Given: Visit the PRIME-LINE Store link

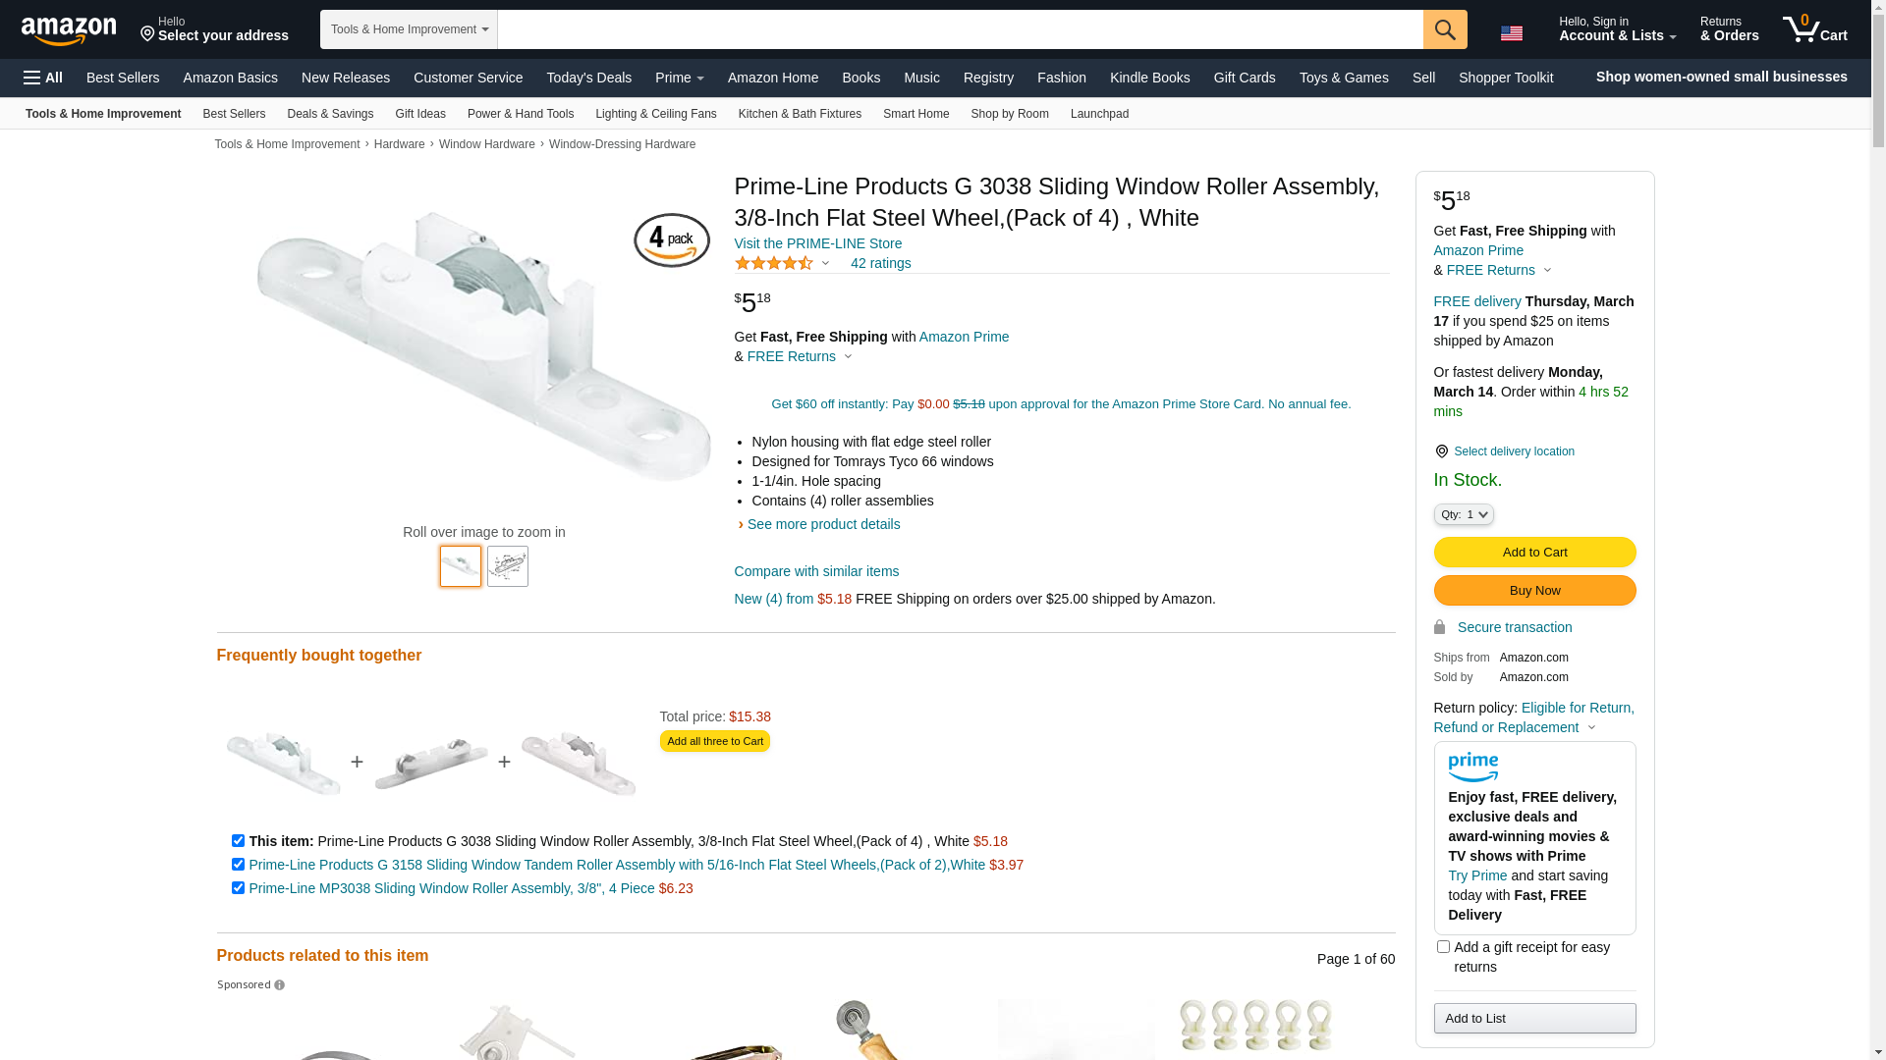Looking at the screenshot, I should tap(817, 243).
